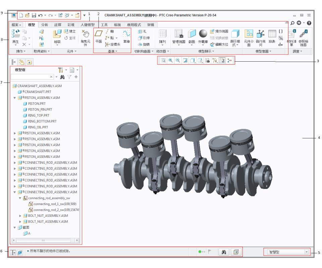Start the 草繪 sketch tool

click(x=126, y=37)
